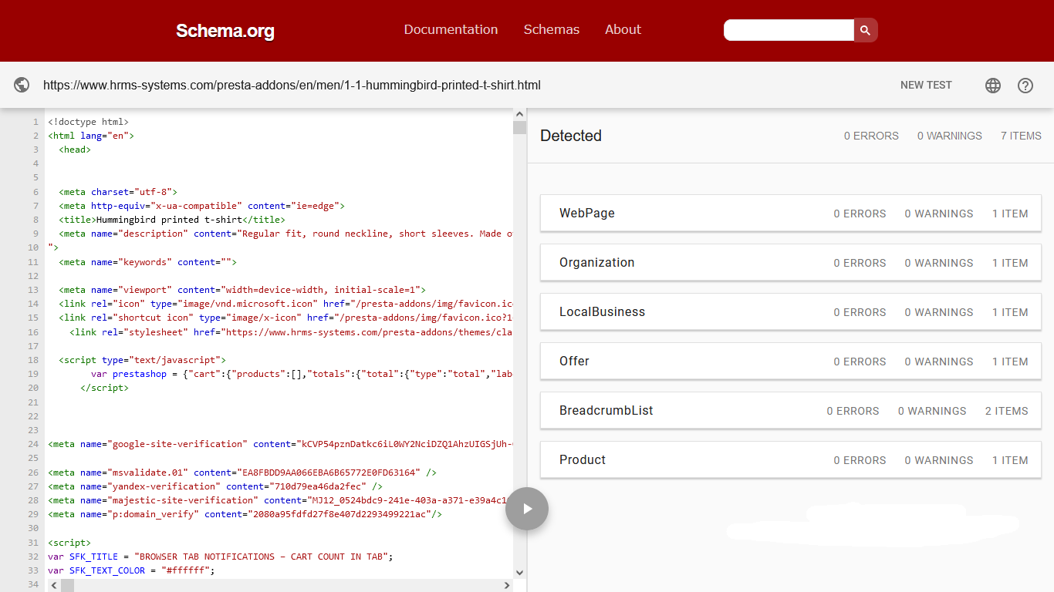
Task: Click the code scrollbar up arrow
Action: coord(519,114)
